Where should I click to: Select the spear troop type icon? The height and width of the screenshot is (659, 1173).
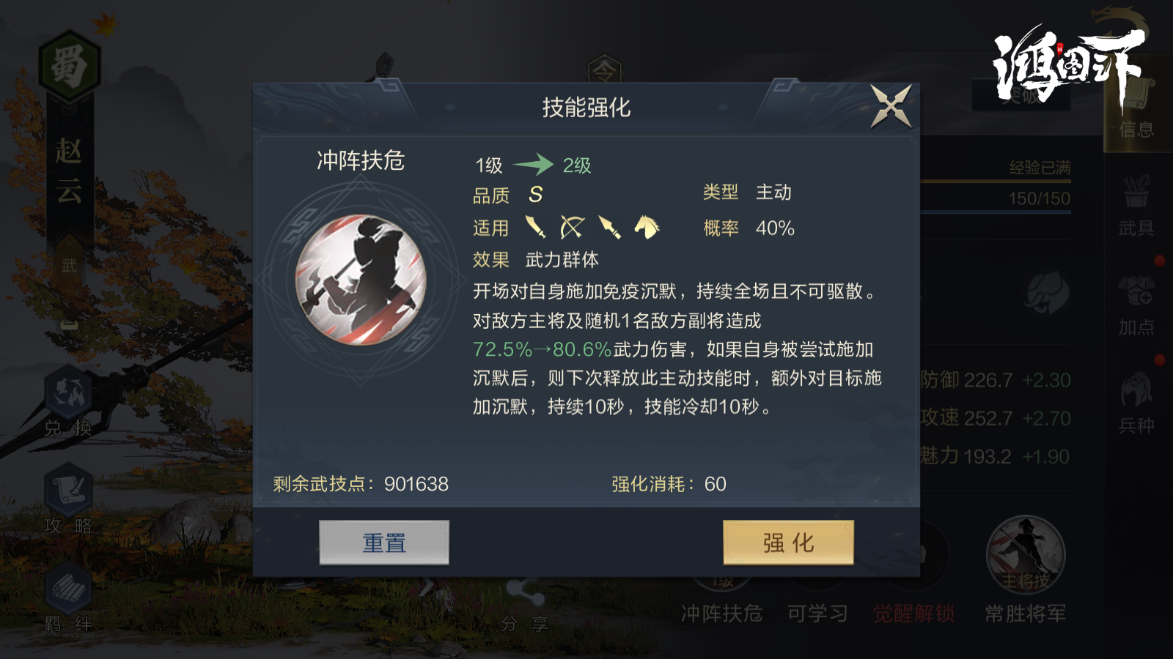coord(609,227)
